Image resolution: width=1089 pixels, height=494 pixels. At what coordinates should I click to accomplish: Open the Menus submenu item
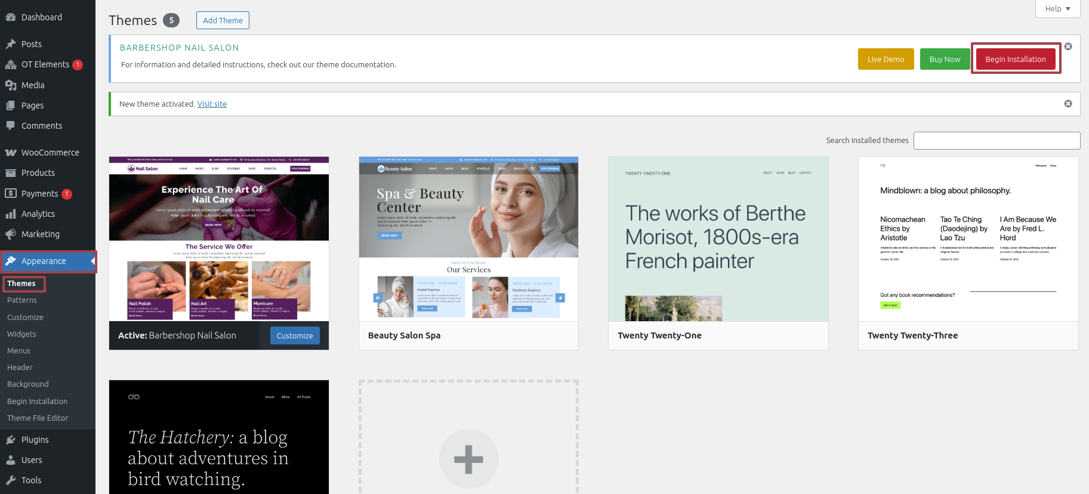point(18,351)
